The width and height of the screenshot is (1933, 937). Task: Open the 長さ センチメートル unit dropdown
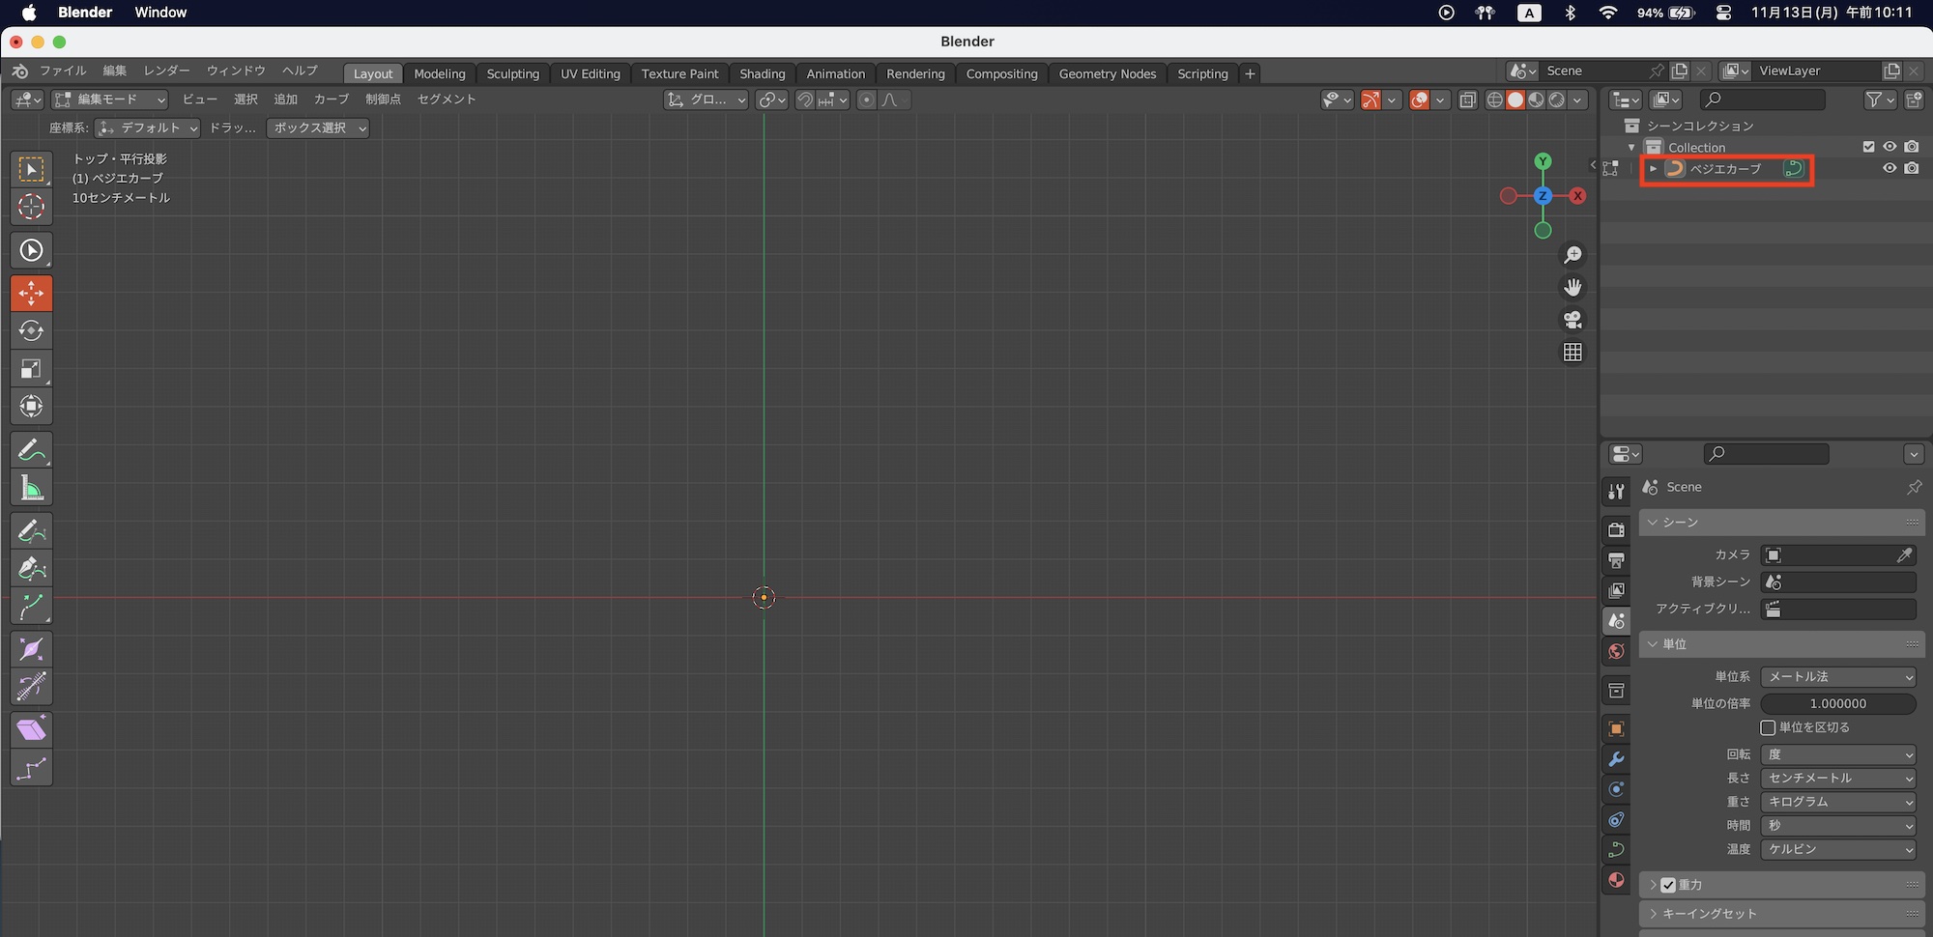click(1837, 779)
